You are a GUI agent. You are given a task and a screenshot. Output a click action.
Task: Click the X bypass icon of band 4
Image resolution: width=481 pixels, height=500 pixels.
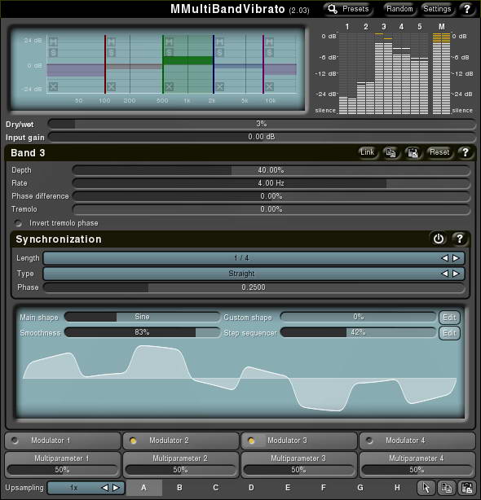[219, 86]
